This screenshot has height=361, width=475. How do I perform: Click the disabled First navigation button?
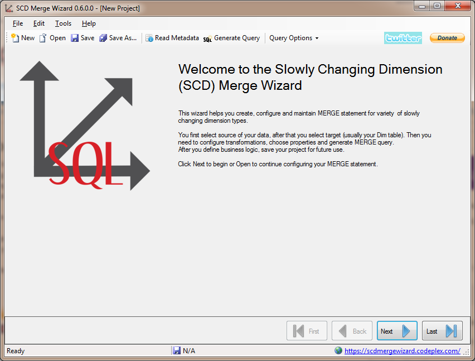[307, 331]
